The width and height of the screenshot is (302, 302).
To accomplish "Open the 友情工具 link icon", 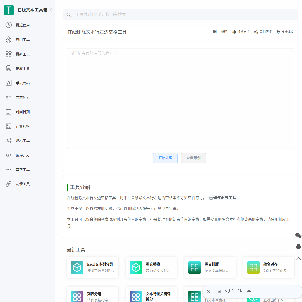I will [9, 184].
